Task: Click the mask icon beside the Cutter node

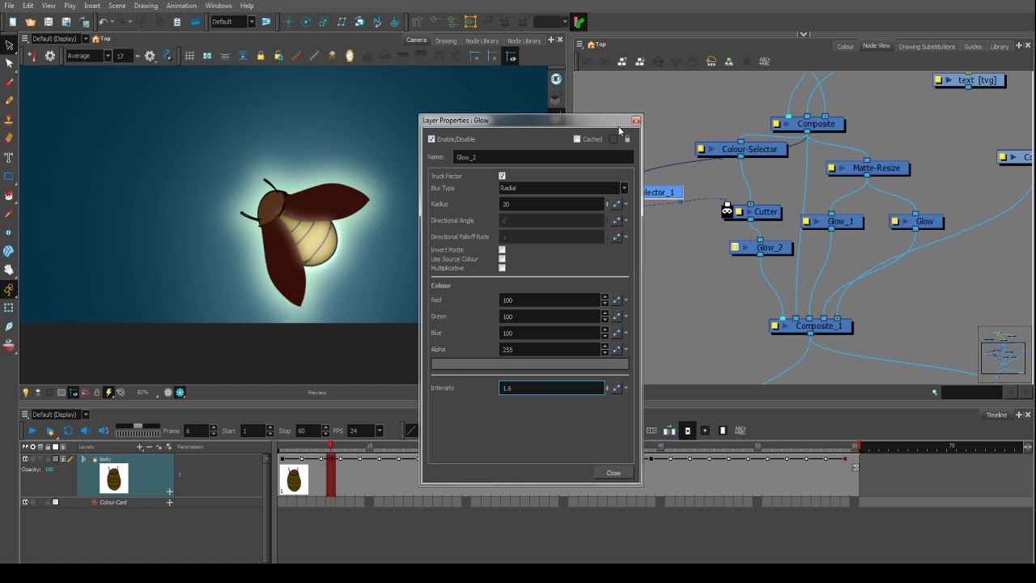Action: coord(727,211)
